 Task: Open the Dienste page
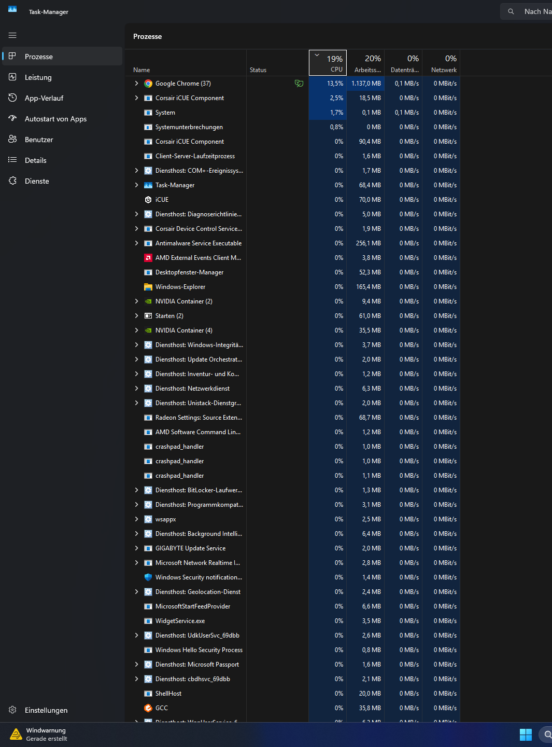pos(62,181)
